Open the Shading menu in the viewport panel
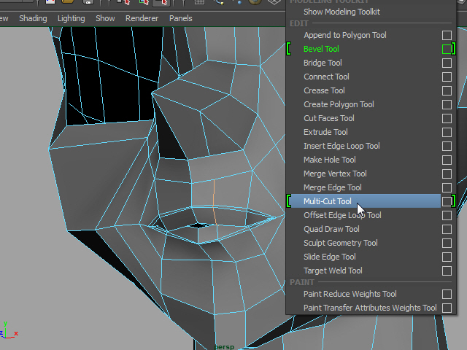Screen dimensions: 467x350 33,18
